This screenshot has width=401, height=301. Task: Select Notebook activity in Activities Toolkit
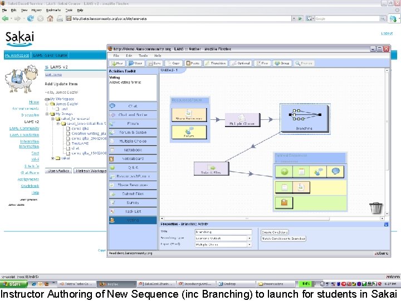point(133,150)
